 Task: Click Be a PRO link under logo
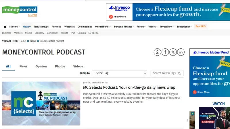point(32,15)
